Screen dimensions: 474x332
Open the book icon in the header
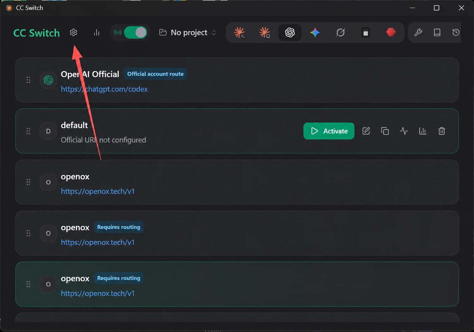coord(437,32)
